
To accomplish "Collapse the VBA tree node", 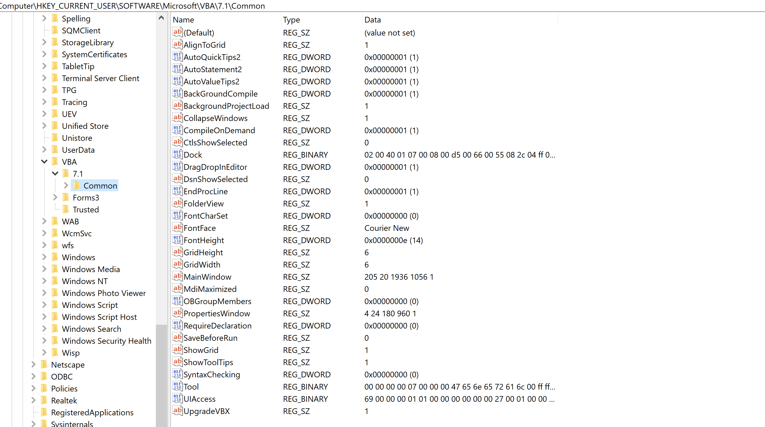I will pos(44,162).
